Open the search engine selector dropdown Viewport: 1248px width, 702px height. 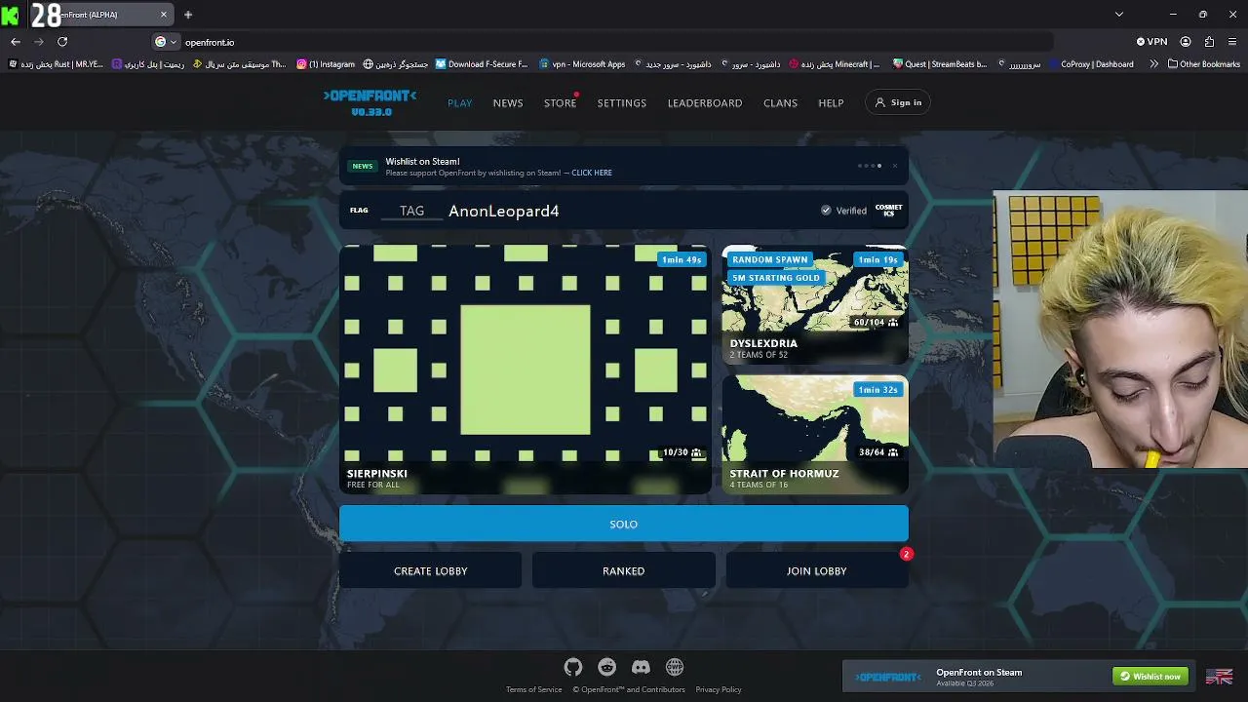[x=166, y=42]
